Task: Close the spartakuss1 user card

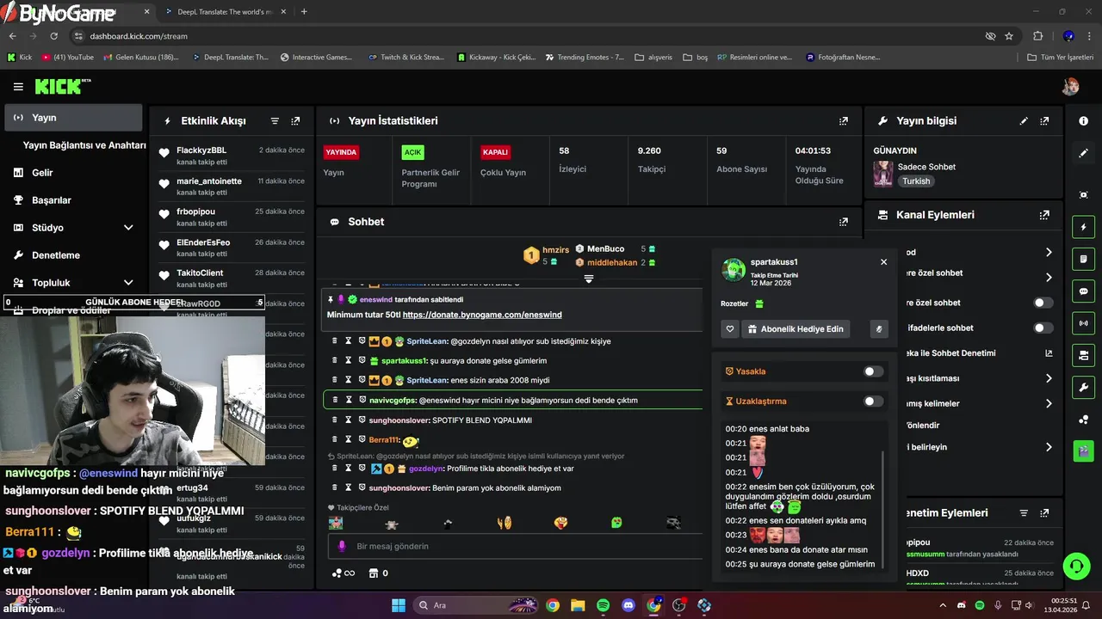Action: [883, 262]
